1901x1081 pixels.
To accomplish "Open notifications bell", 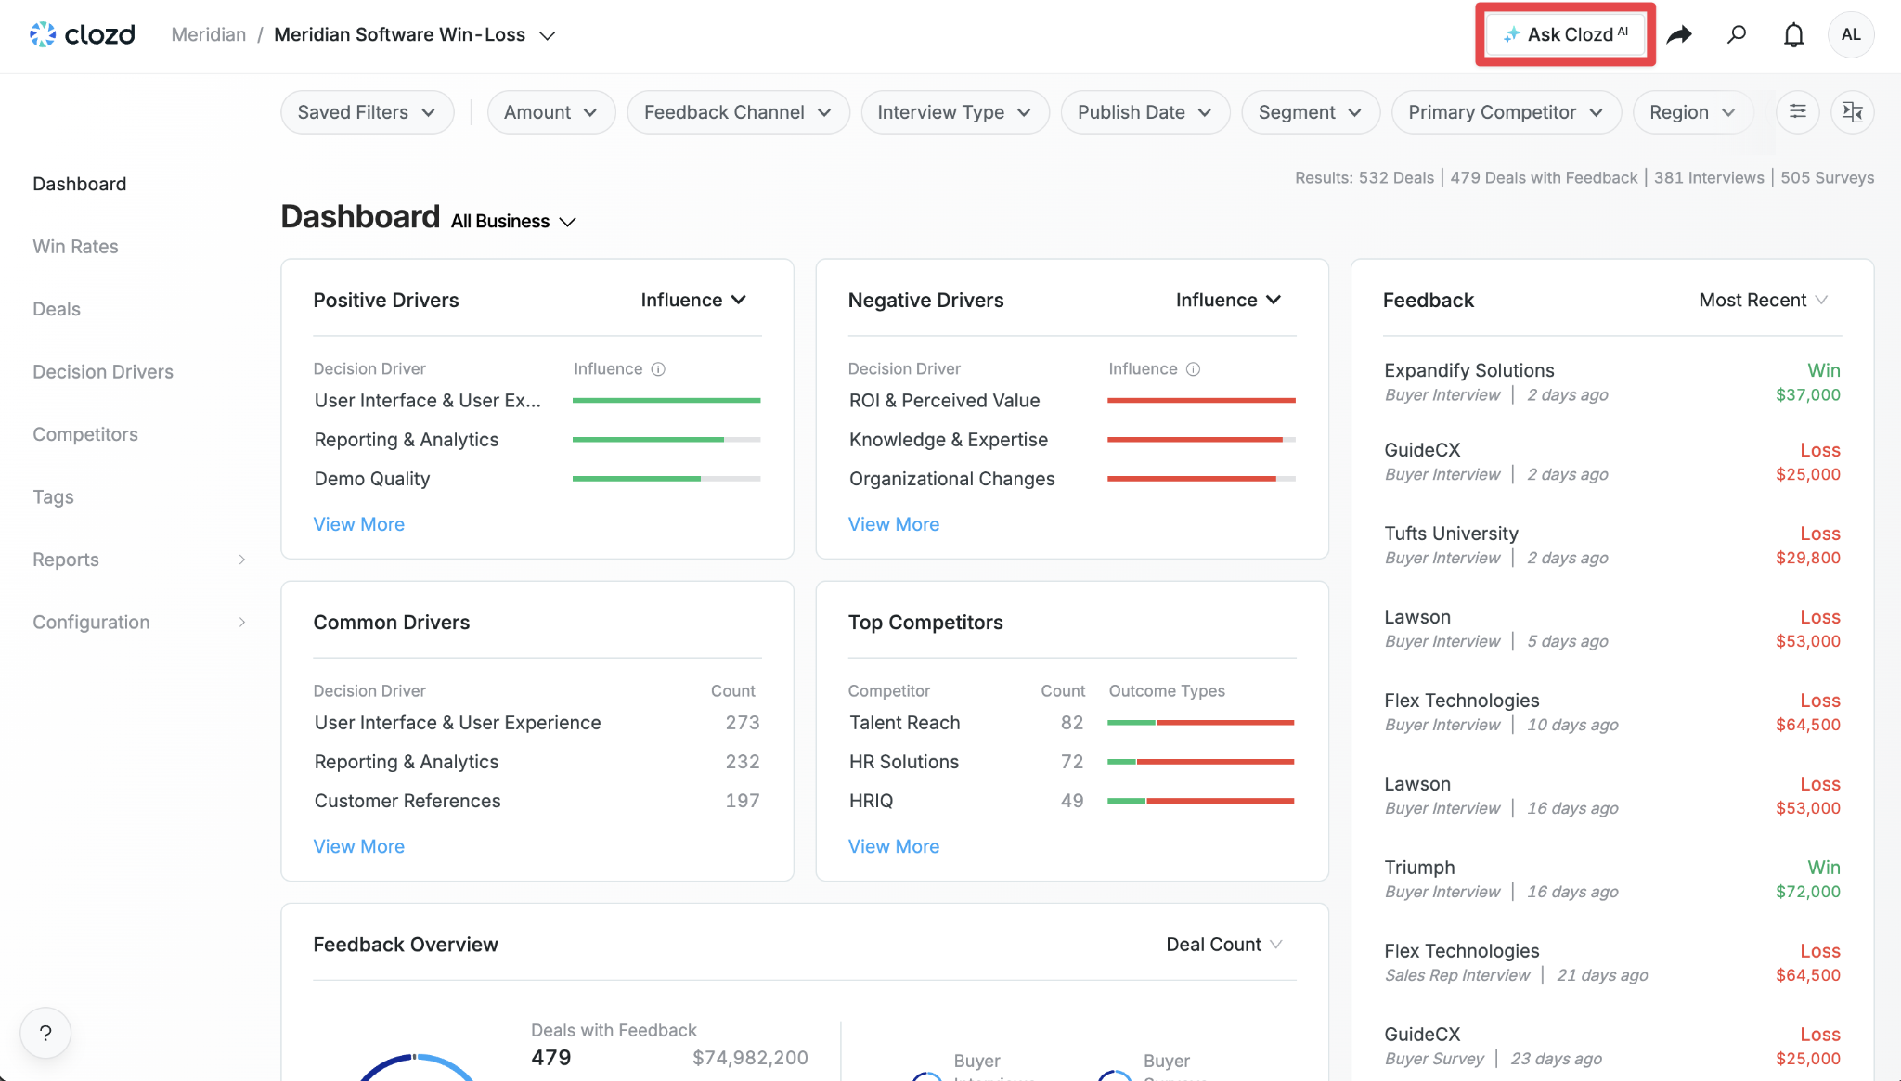I will point(1793,35).
